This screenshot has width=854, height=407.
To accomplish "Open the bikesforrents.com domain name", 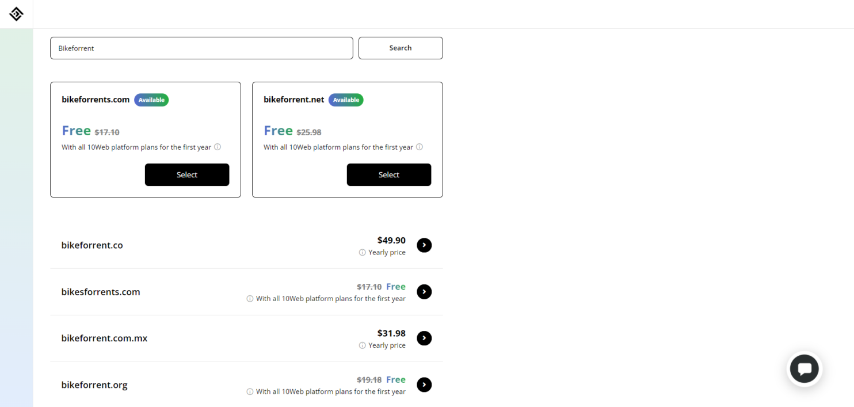I will [x=101, y=292].
